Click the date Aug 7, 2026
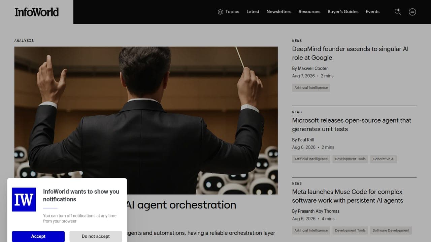This screenshot has width=431, height=242. click(304, 76)
